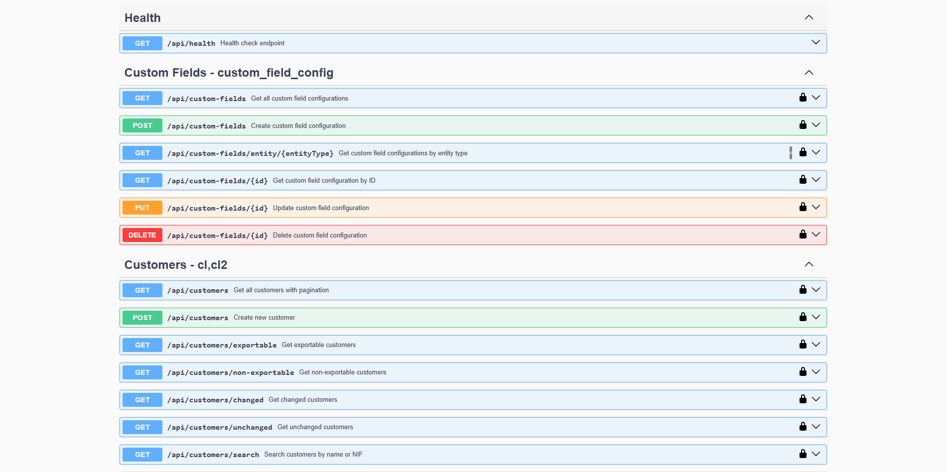The width and height of the screenshot is (947, 472).
Task: Open the GET /api/custom-fields/{id} path
Action: tap(217, 181)
